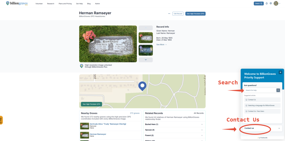285x141 pixels.
Task: Open Selecting a language for BillionGraves article
Action: point(262,105)
